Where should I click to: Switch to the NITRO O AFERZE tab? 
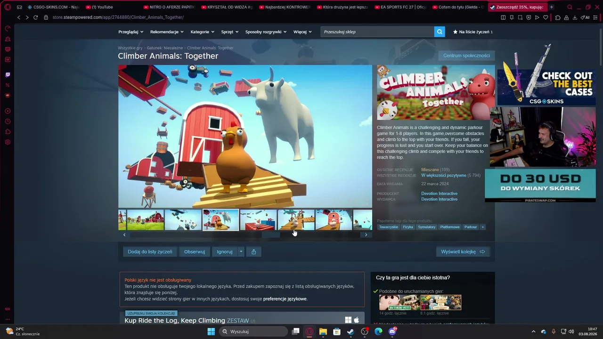point(169,7)
